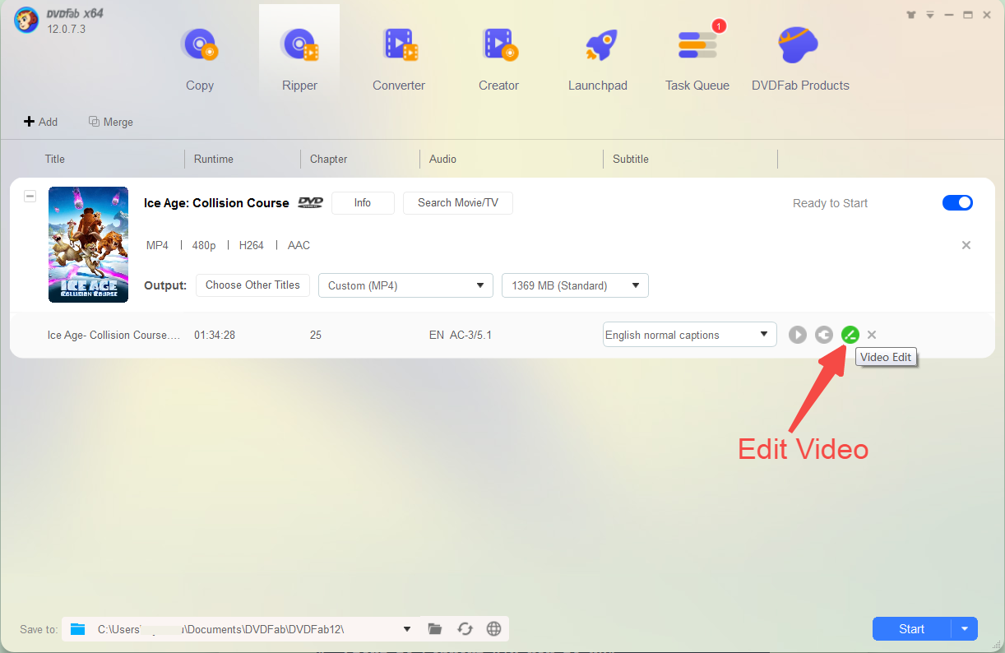Preview the title with the play icon
This screenshot has height=653, width=1005.
pos(798,335)
